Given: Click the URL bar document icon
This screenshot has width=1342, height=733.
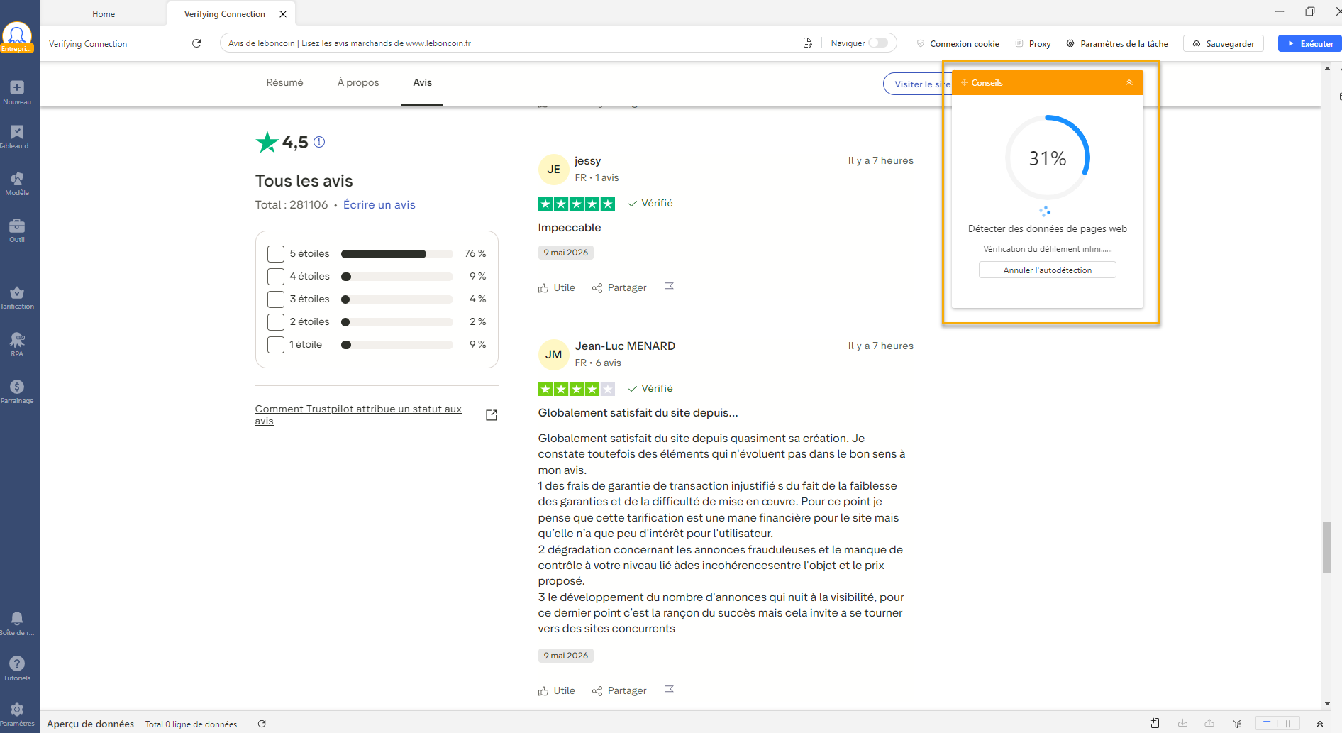Looking at the screenshot, I should [x=807, y=43].
